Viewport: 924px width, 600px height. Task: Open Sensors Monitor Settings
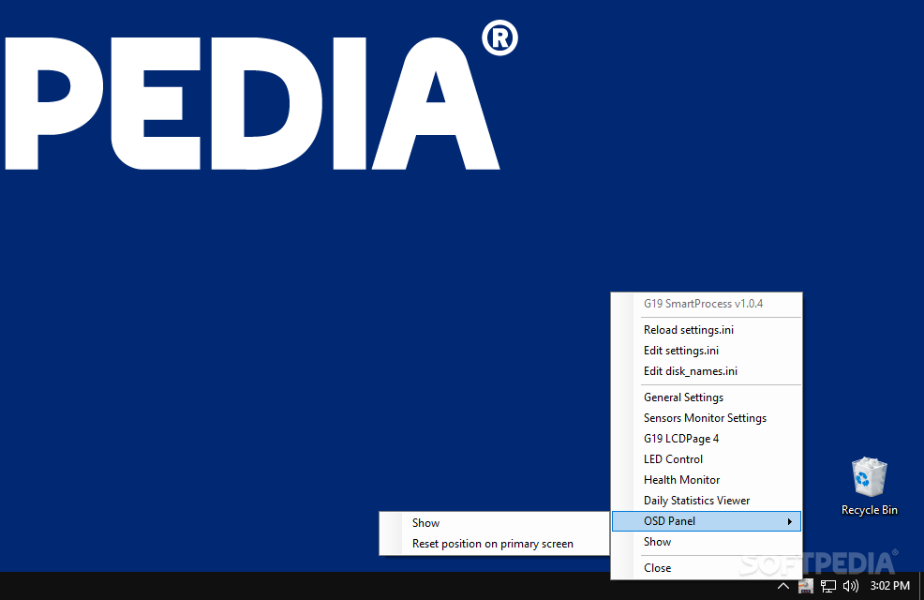707,418
